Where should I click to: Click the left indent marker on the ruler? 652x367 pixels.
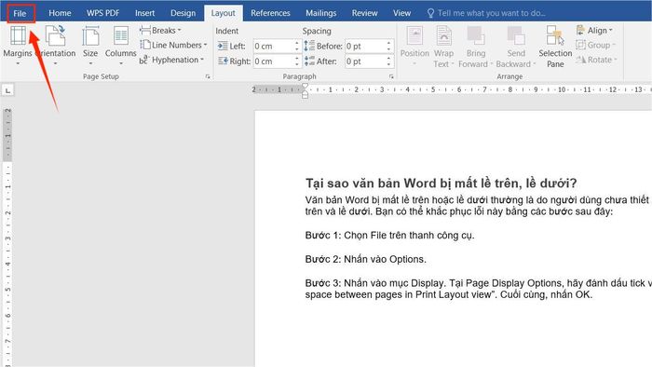tap(305, 96)
